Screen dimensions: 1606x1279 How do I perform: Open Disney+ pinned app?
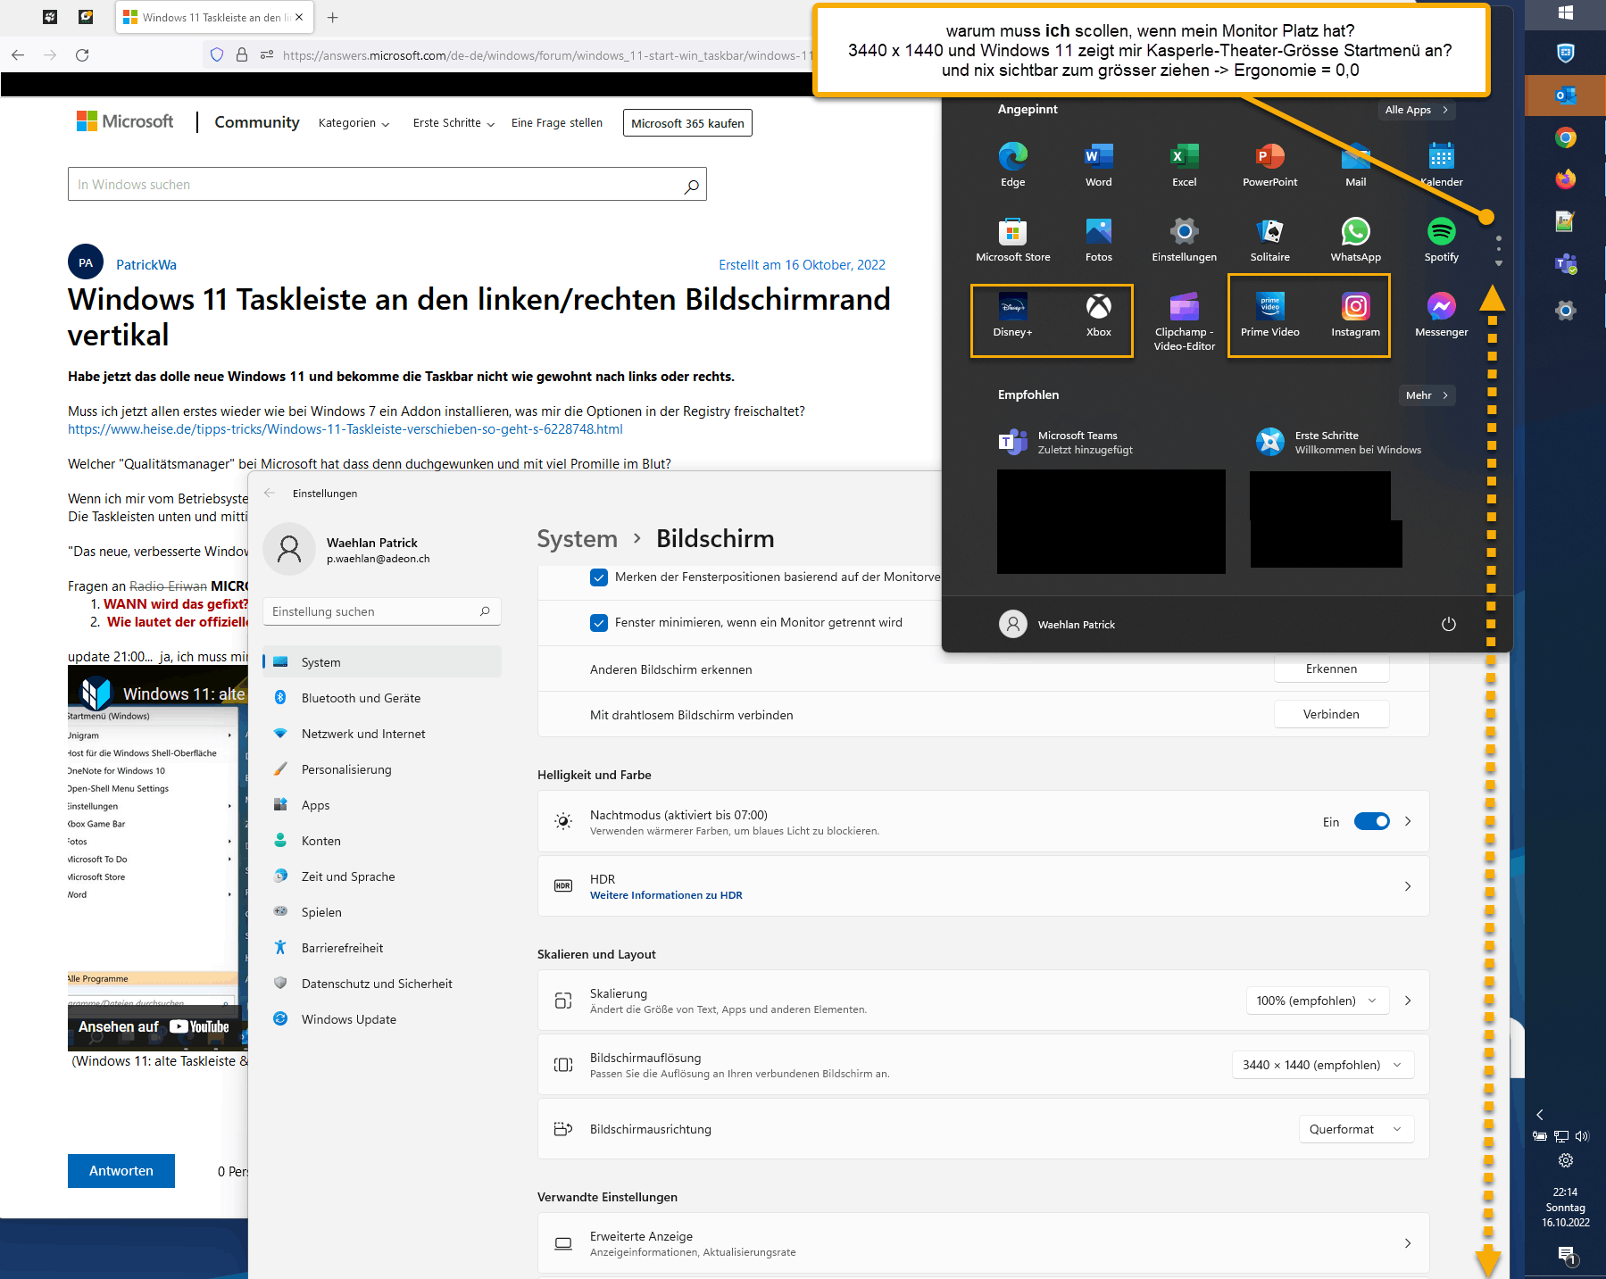(1012, 315)
